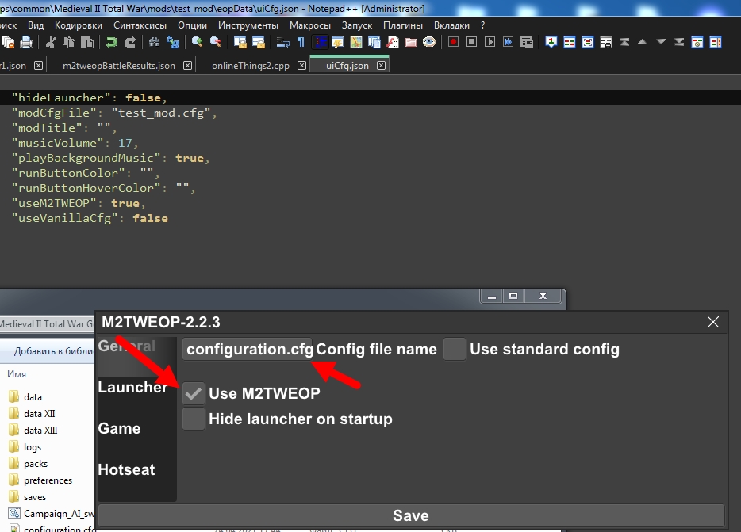This screenshot has height=532, width=741.
Task: Click the Redo arrow icon
Action: [130, 43]
